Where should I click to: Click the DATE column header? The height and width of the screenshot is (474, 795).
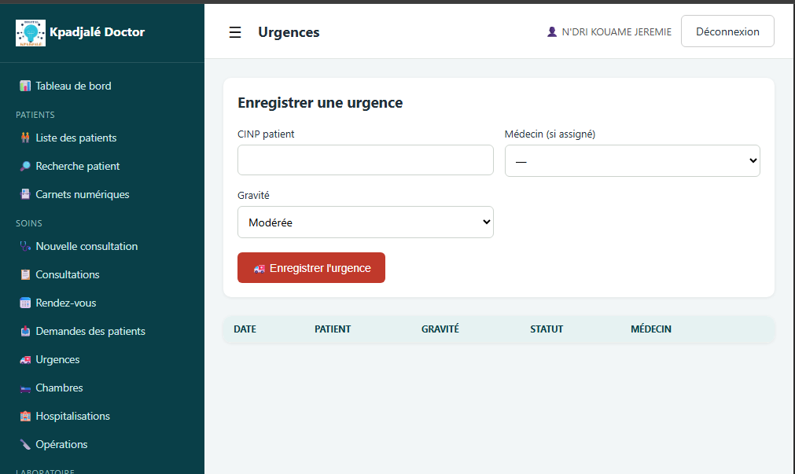click(245, 329)
